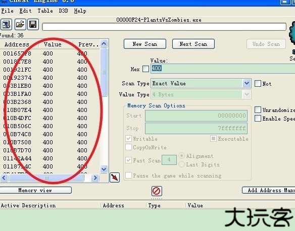Click the results vertical scrollbar thumb
Viewport: 295px width, 231px height.
coord(104,72)
